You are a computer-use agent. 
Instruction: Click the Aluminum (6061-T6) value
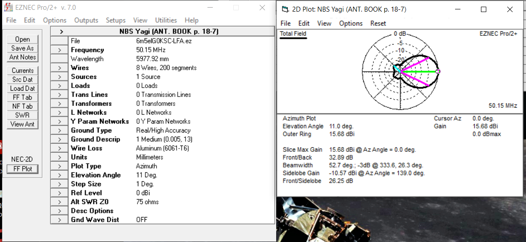pyautogui.click(x=164, y=148)
